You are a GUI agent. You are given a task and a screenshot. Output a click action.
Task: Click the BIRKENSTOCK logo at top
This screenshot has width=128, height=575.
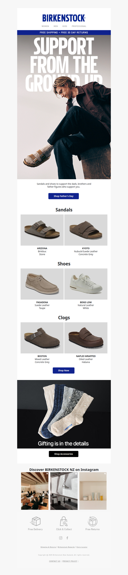64,18
